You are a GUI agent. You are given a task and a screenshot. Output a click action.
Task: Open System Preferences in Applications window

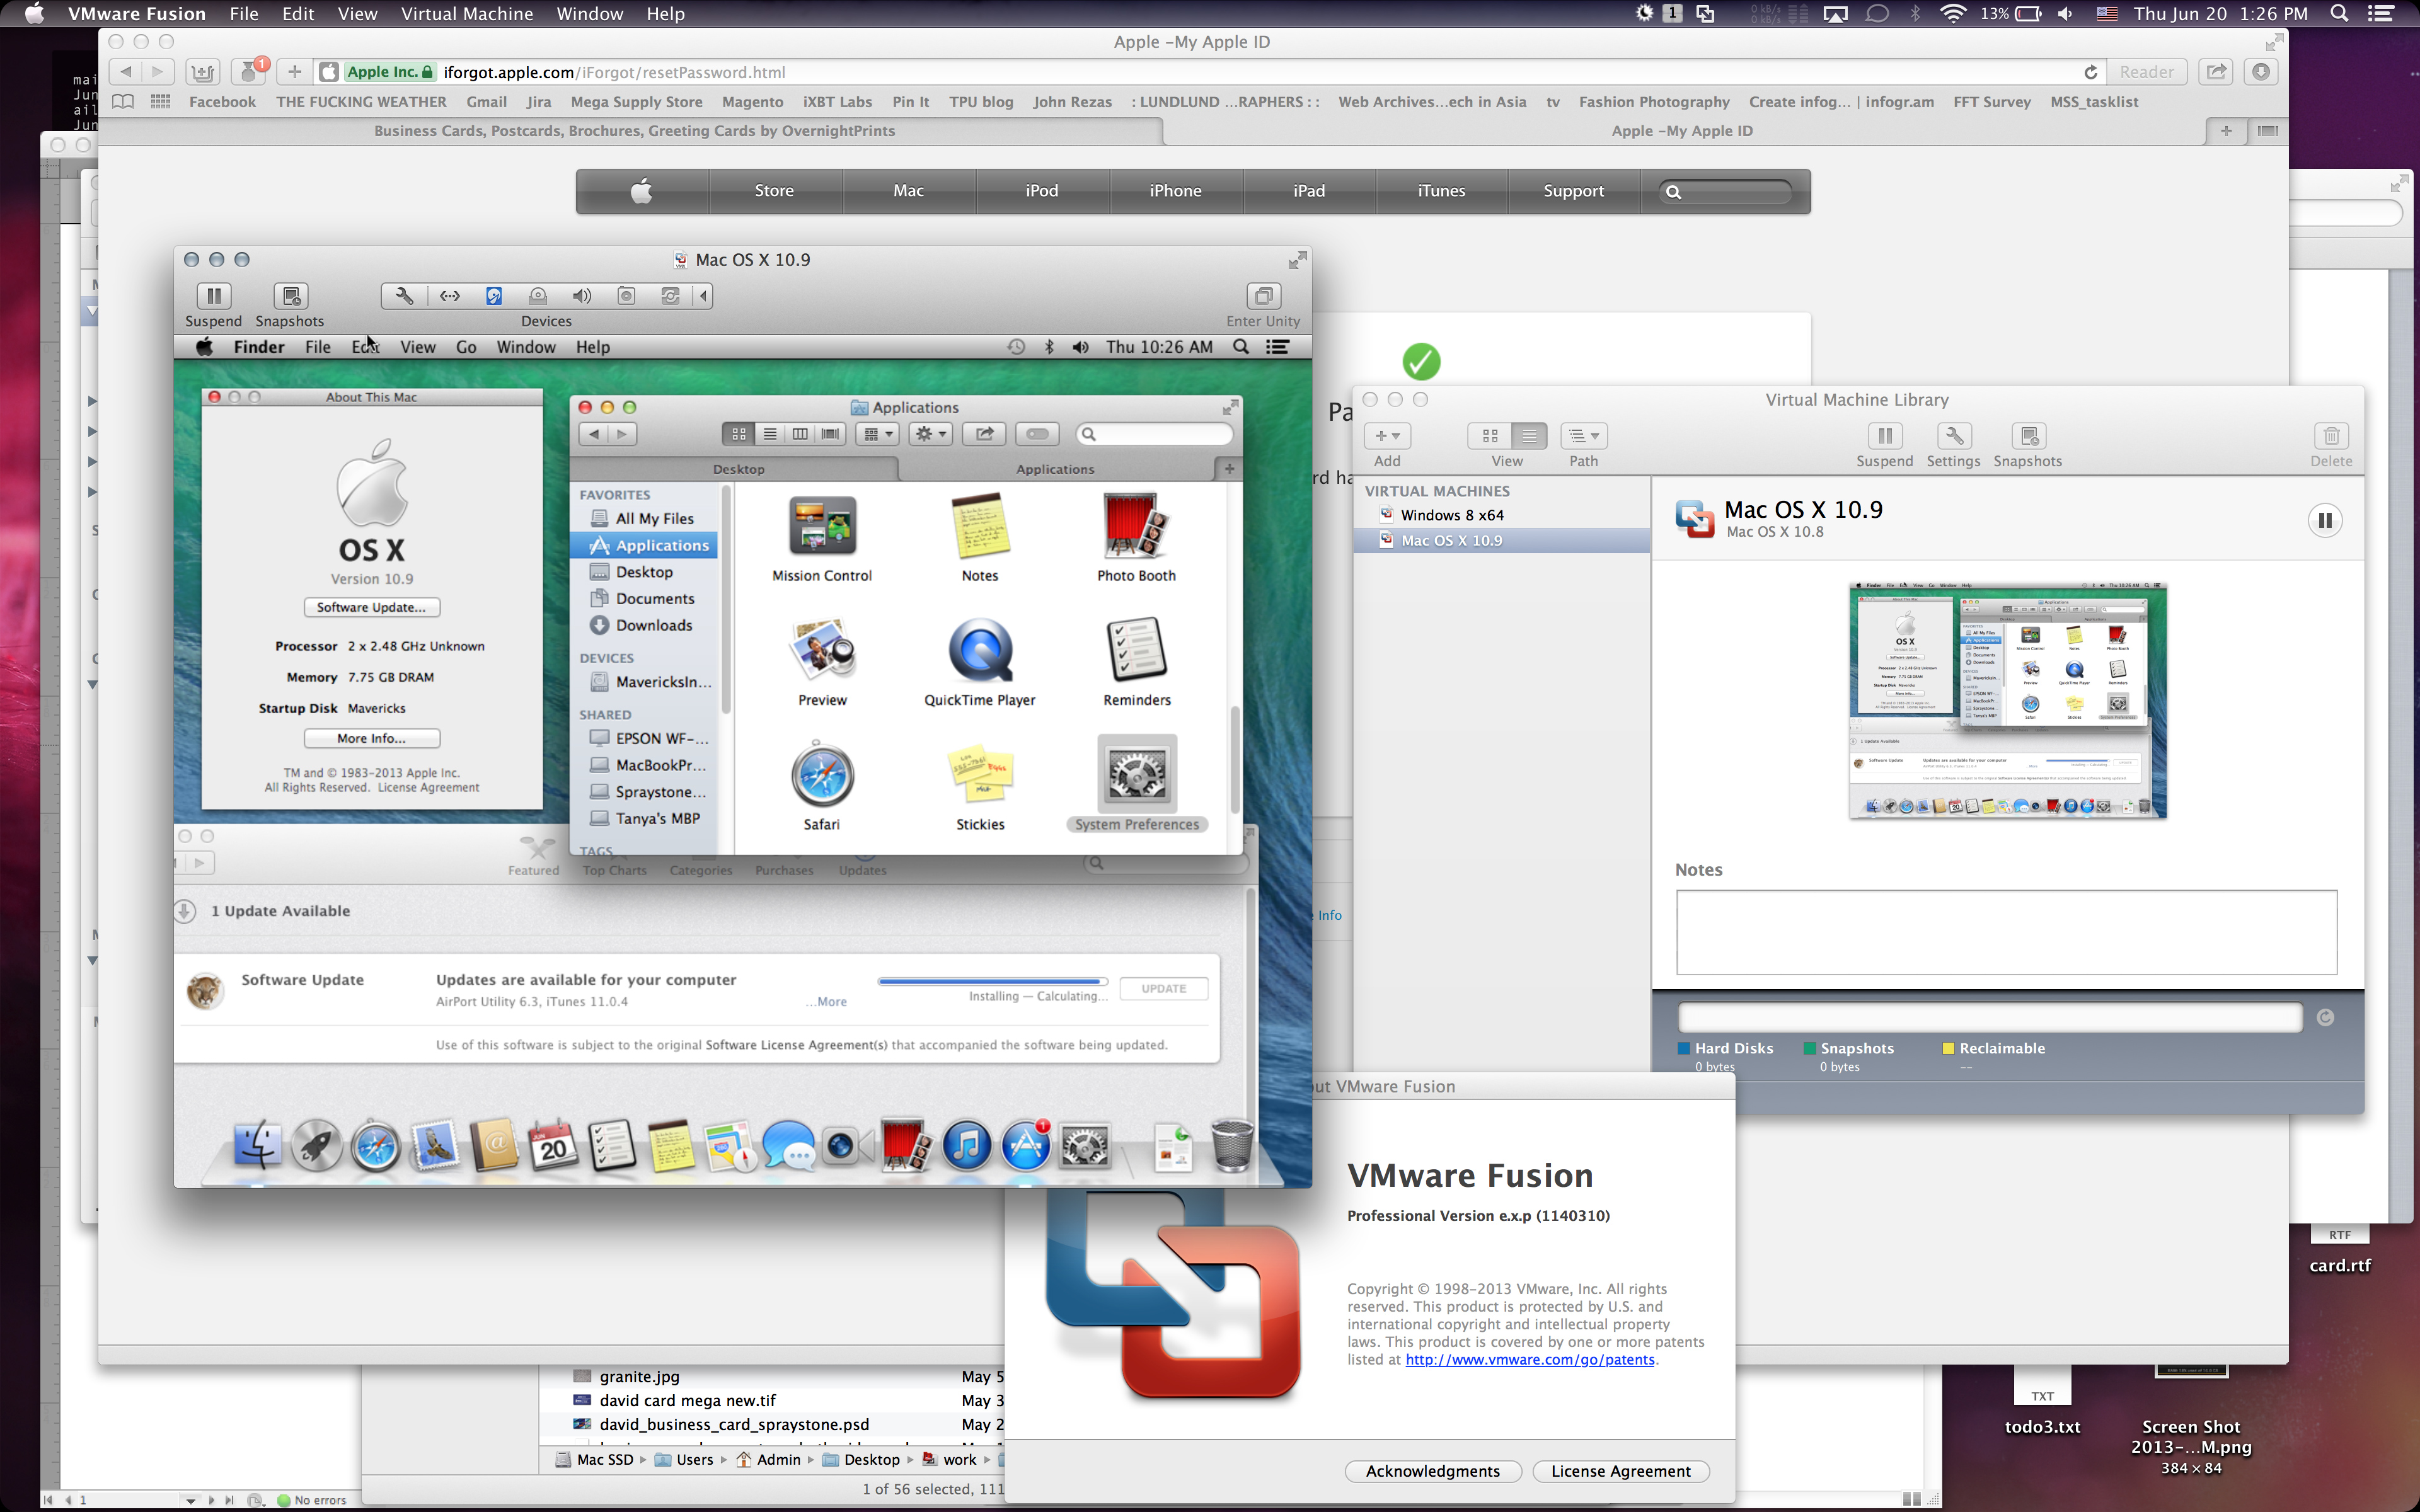click(1136, 774)
